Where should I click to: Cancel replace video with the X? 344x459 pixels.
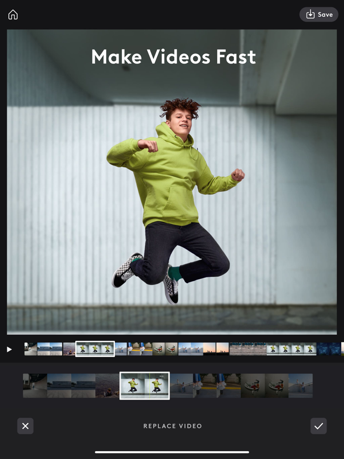pyautogui.click(x=26, y=426)
